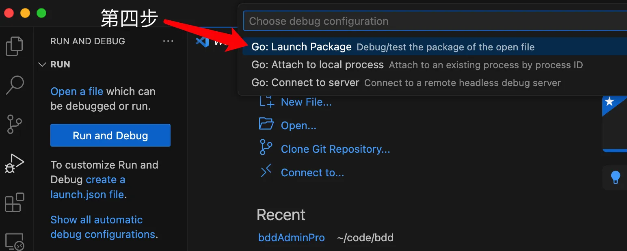The width and height of the screenshot is (627, 251).
Task: Click the 'Open a file' link
Action: (77, 91)
